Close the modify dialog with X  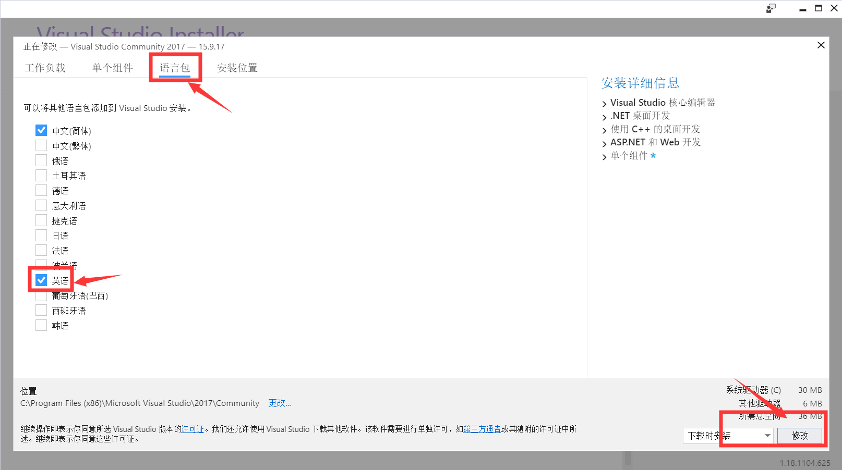pos(821,45)
